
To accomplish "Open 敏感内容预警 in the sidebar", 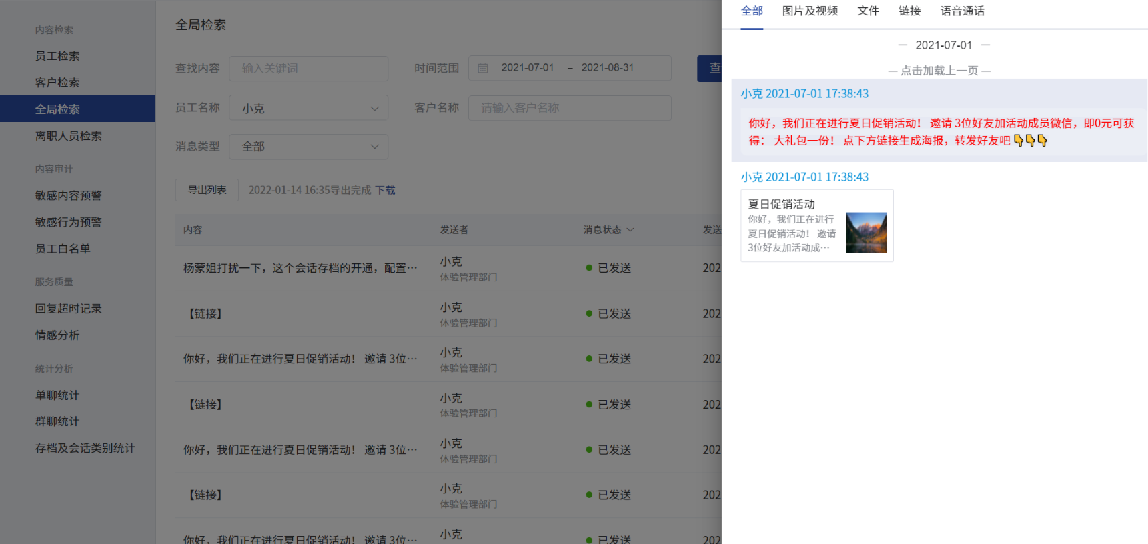I will click(68, 195).
